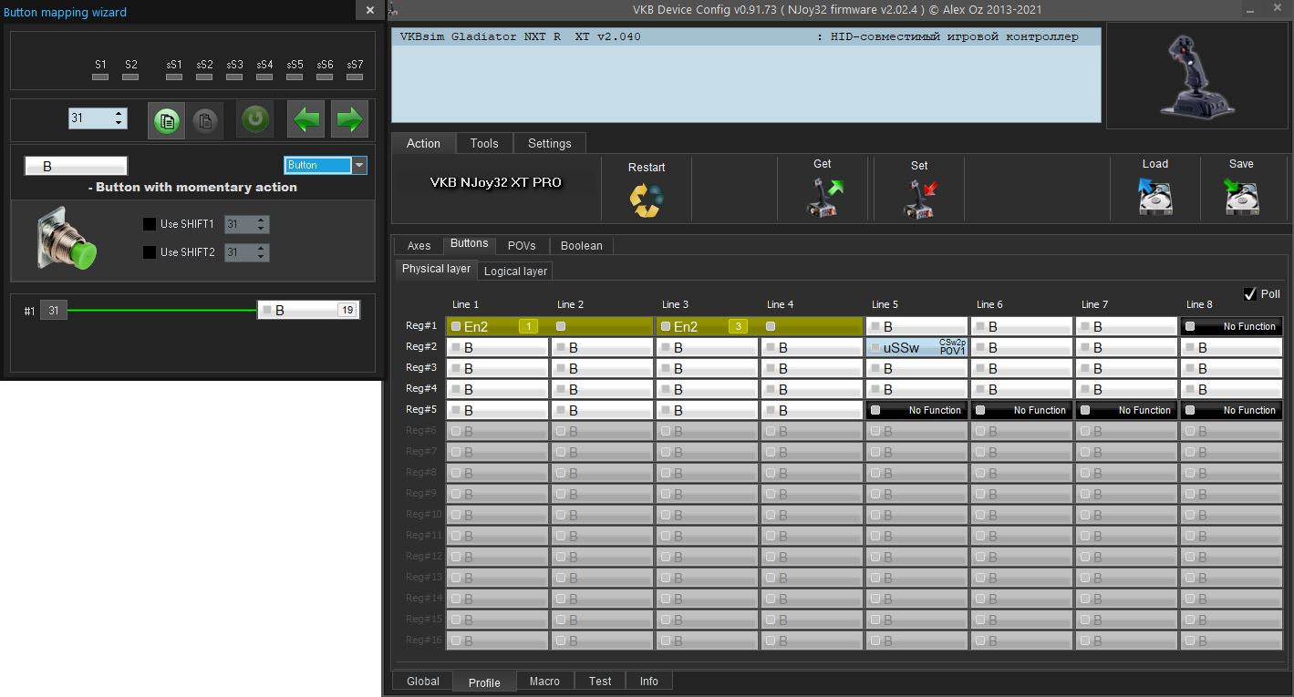Open the POVs tab
This screenshot has height=697, width=1294.
click(522, 246)
